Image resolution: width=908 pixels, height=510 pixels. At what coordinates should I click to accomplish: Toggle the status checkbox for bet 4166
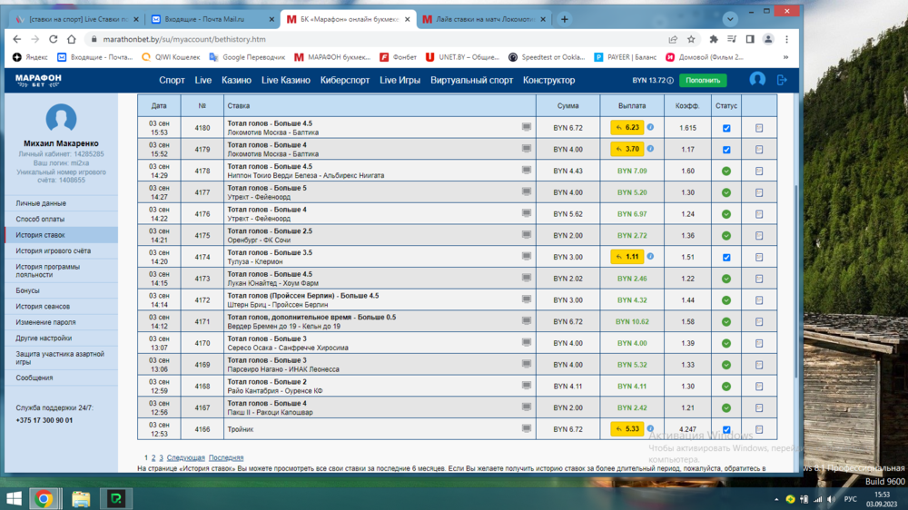point(725,430)
